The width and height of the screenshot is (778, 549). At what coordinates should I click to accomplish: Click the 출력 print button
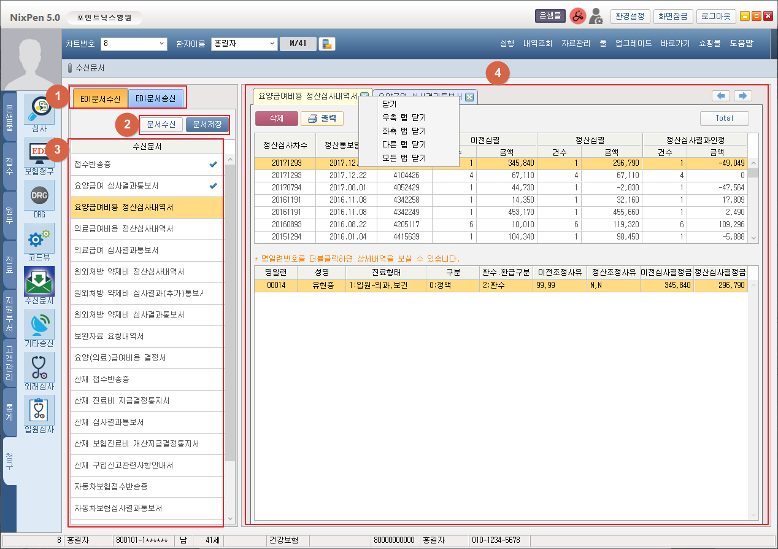[322, 119]
